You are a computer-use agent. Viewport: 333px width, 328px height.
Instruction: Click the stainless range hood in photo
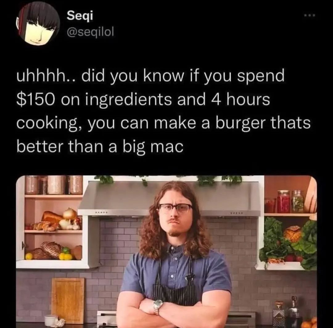tap(169, 199)
